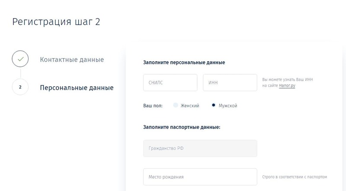Click the Регистрация шаг 2 page heading
The height and width of the screenshot is (191, 346).
(x=56, y=22)
